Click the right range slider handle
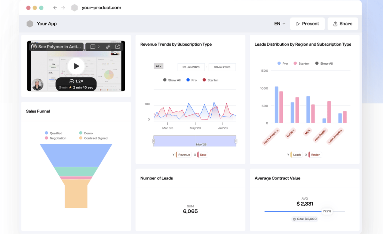The width and height of the screenshot is (383, 234). click(236, 141)
